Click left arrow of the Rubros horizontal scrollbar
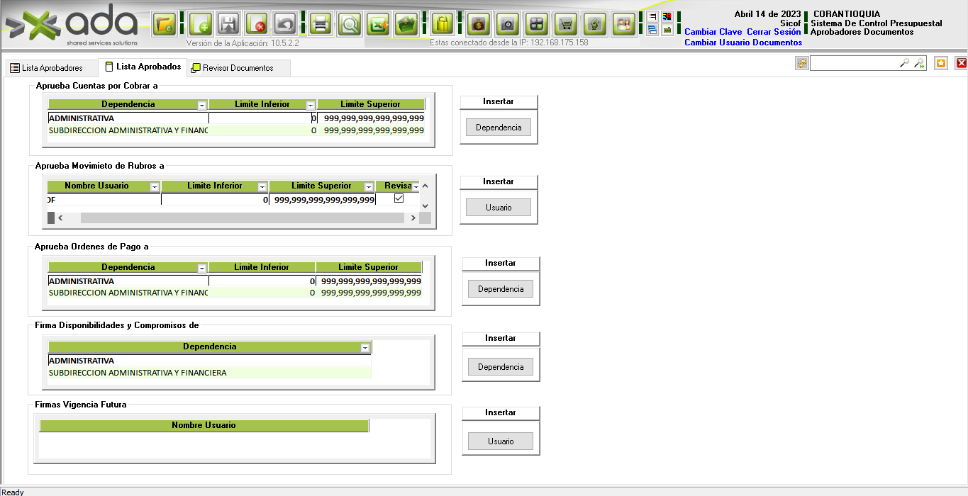The width and height of the screenshot is (968, 496). tap(60, 218)
